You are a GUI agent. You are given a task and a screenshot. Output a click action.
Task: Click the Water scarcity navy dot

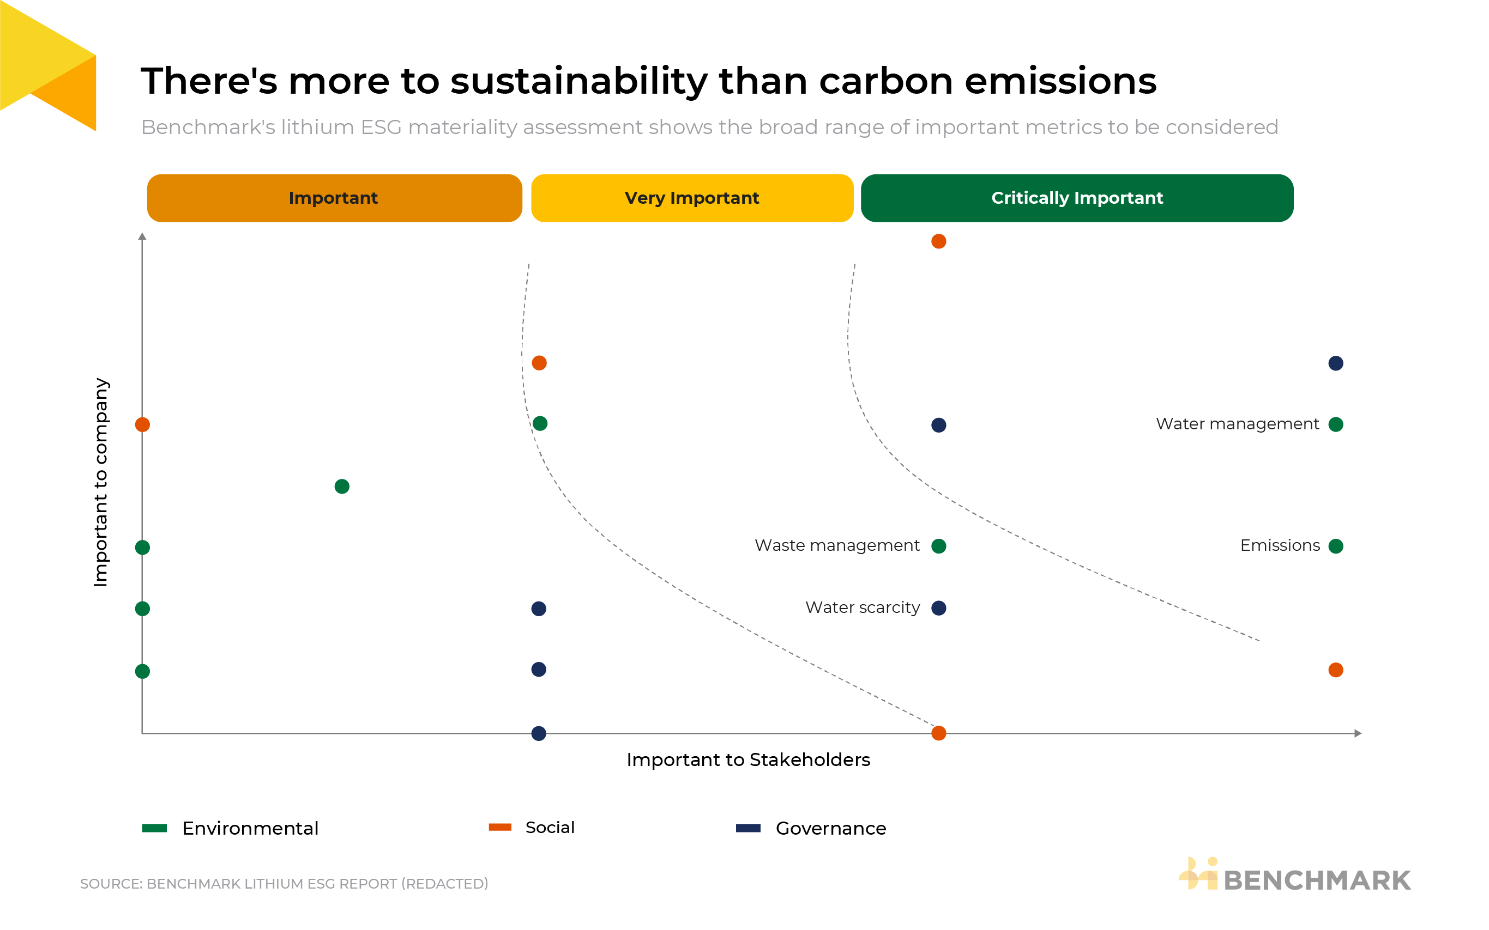tap(938, 609)
